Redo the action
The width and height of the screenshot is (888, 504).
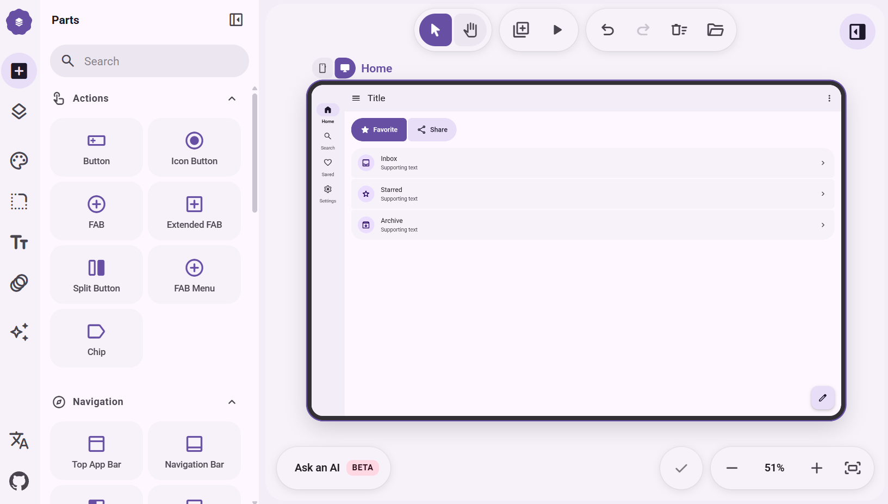coord(643,30)
